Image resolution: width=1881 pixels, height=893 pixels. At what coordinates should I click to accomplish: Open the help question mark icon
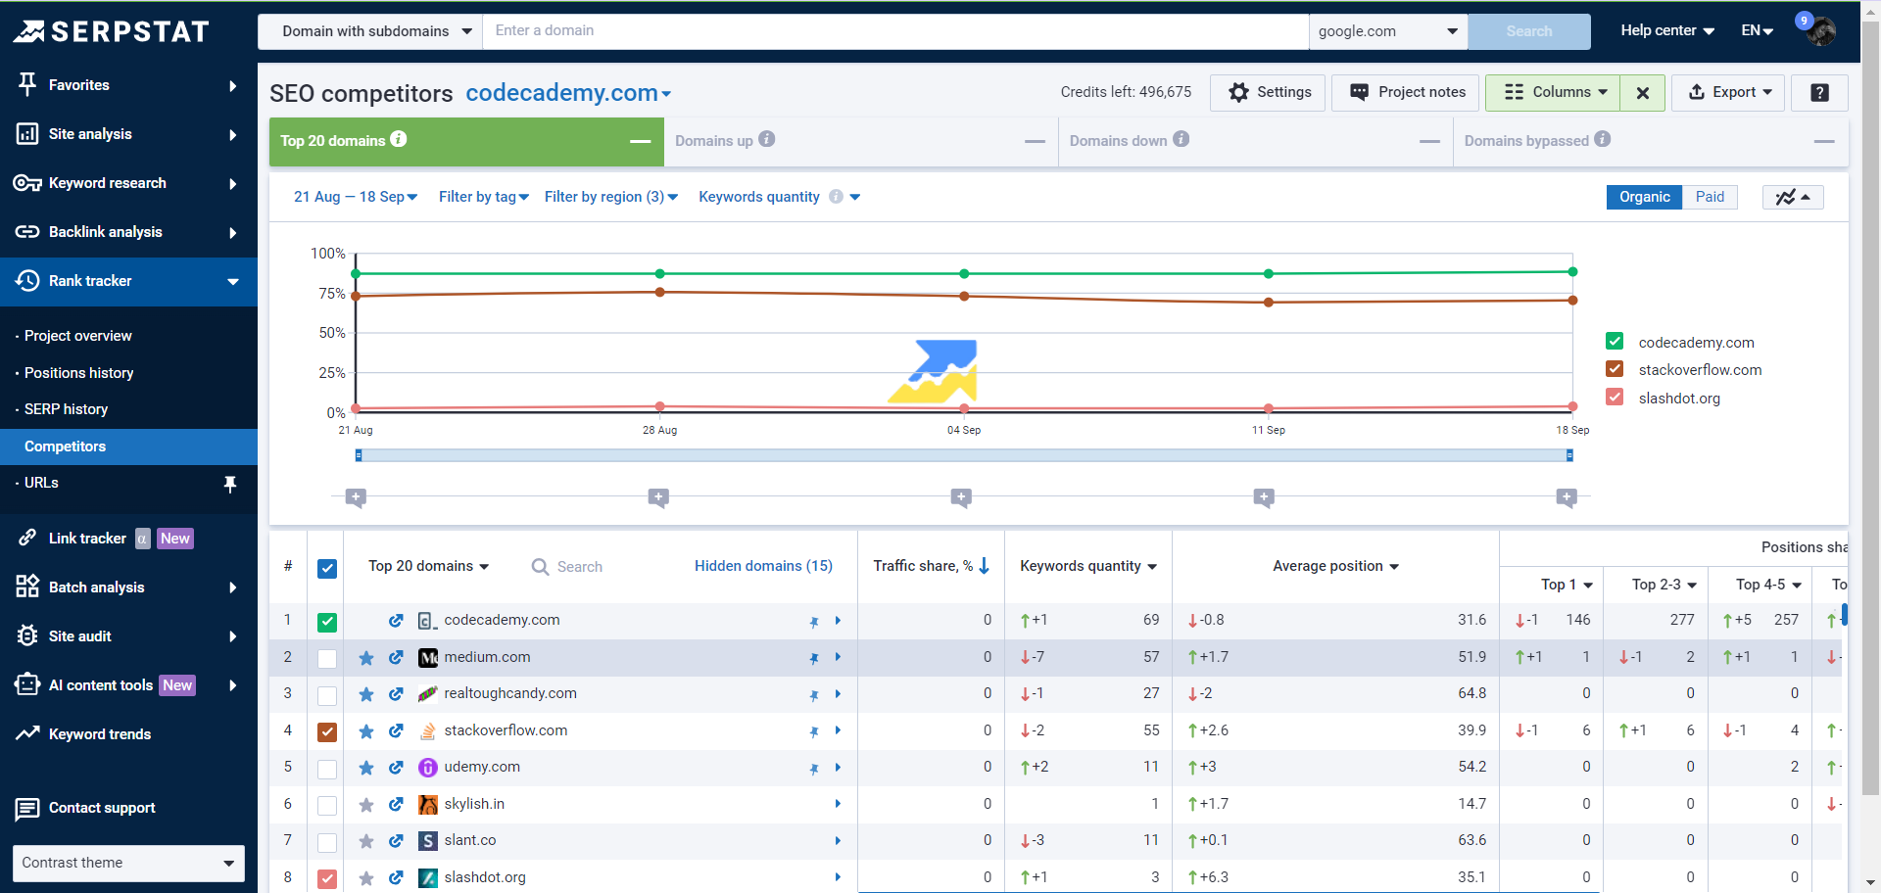click(1819, 92)
